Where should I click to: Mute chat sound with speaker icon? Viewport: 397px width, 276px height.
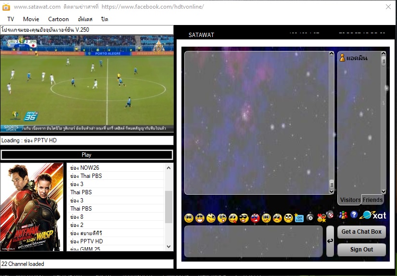(330, 215)
